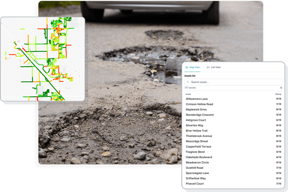
Task: Click the search magnifier icon
Action: coord(188,82)
